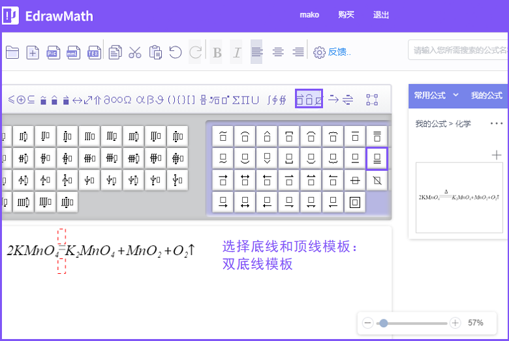Toggle italic formatting
Viewport: 509px width, 341px height.
pyautogui.click(x=237, y=53)
